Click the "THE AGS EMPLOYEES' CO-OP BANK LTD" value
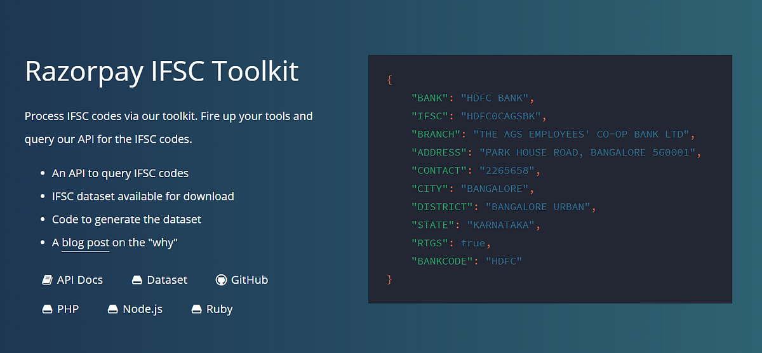Image resolution: width=762 pixels, height=353 pixels. [x=582, y=135]
